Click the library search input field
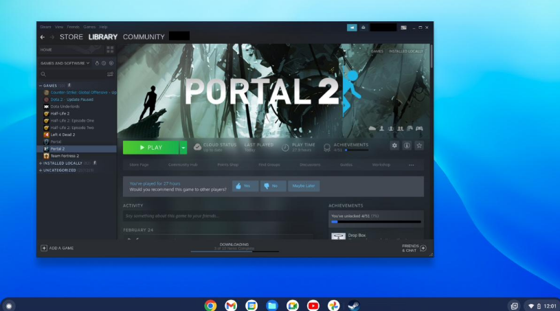 click(x=76, y=74)
